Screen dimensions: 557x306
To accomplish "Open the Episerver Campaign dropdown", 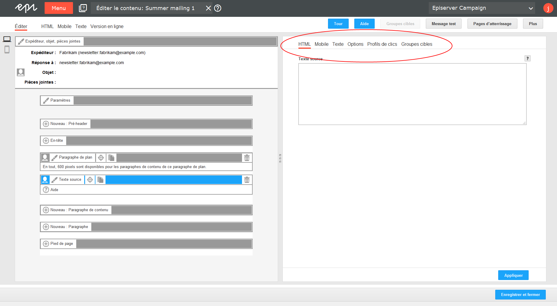I will click(x=482, y=8).
